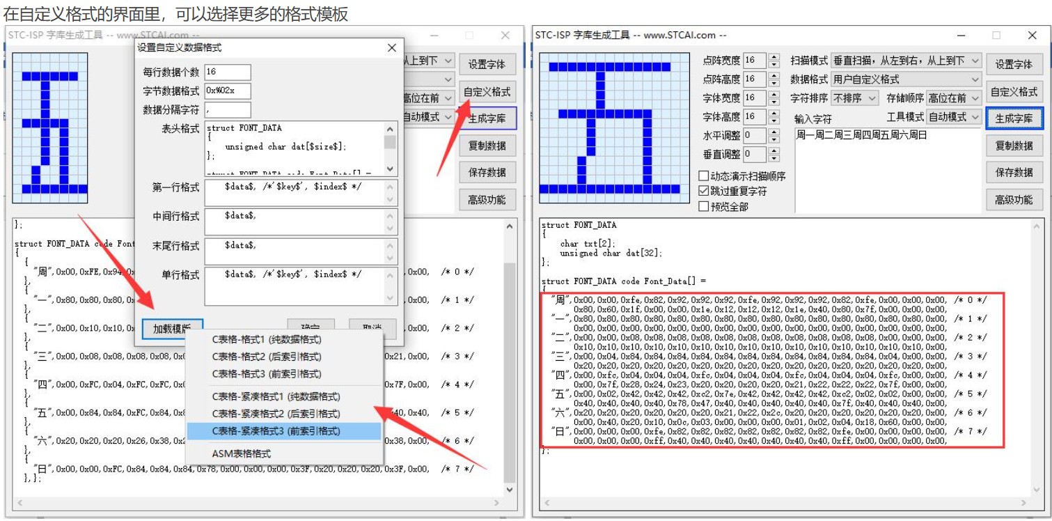
Task: Click 设置字体 button in left window
Action: 487,64
